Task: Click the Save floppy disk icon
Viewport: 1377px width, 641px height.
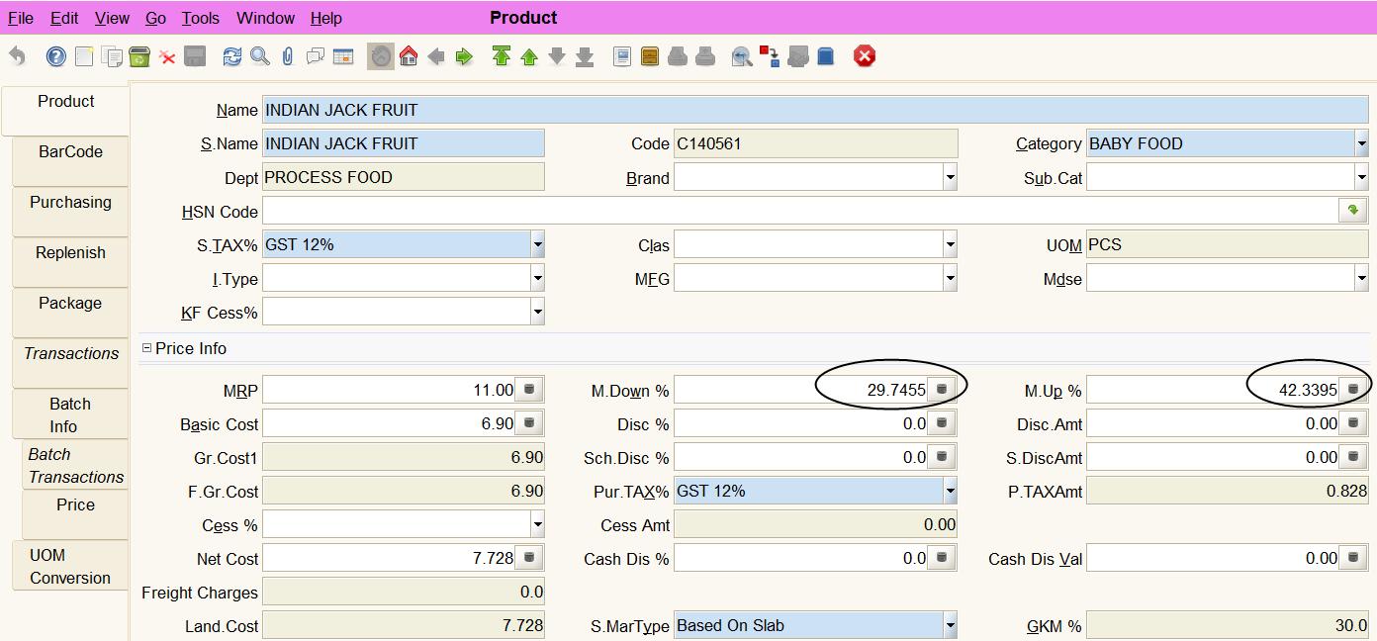Action: tap(195, 56)
